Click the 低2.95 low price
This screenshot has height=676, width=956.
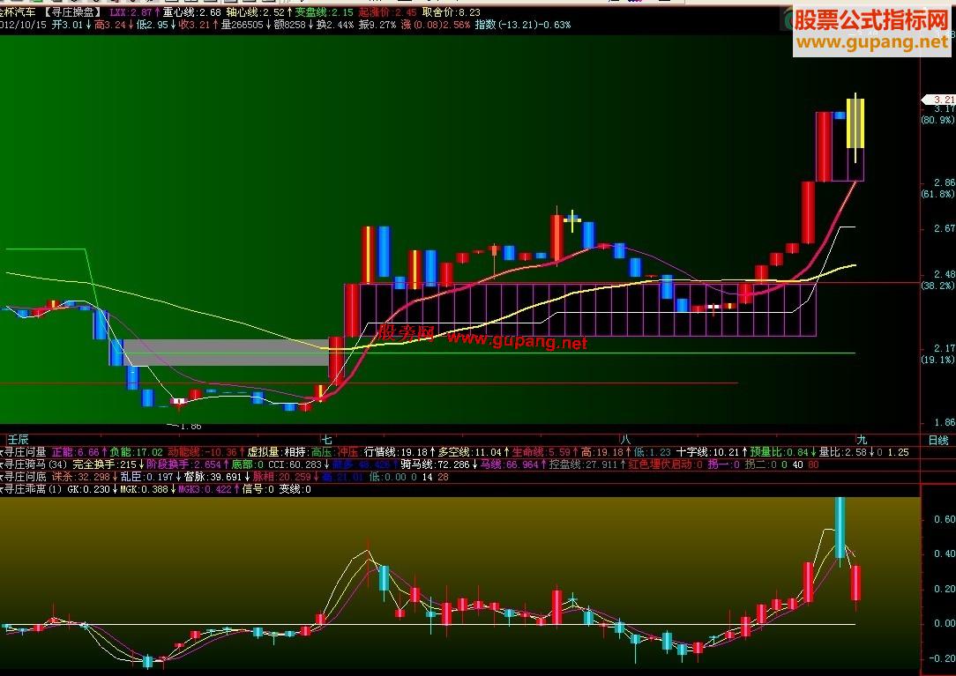(x=152, y=25)
